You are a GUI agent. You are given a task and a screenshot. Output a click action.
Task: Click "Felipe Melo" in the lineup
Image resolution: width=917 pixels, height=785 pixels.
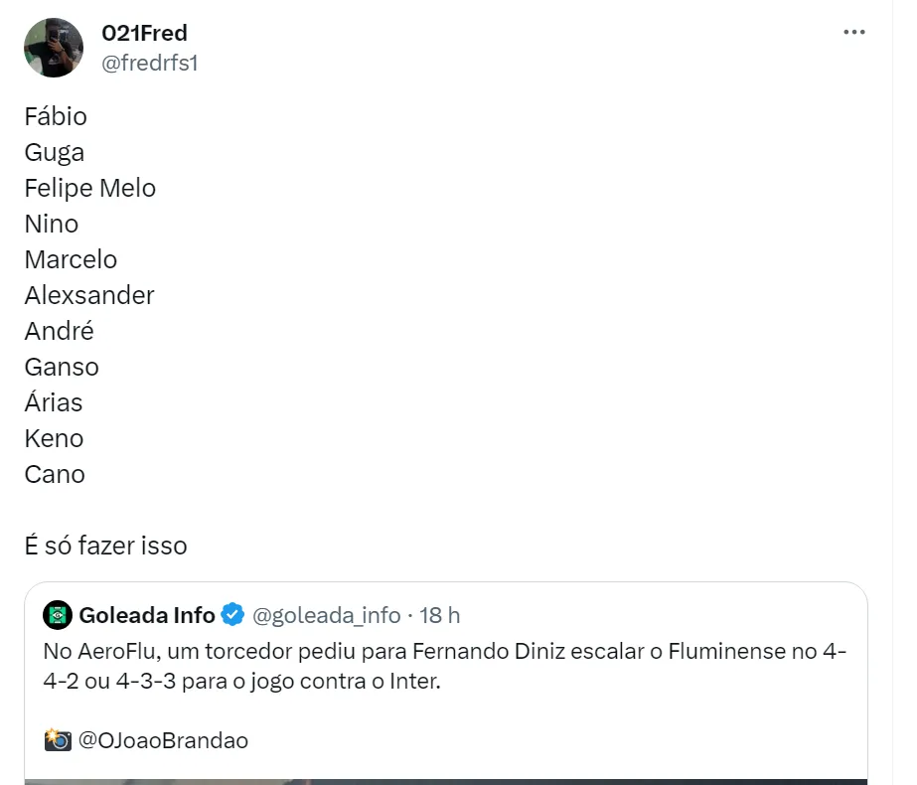coord(90,188)
